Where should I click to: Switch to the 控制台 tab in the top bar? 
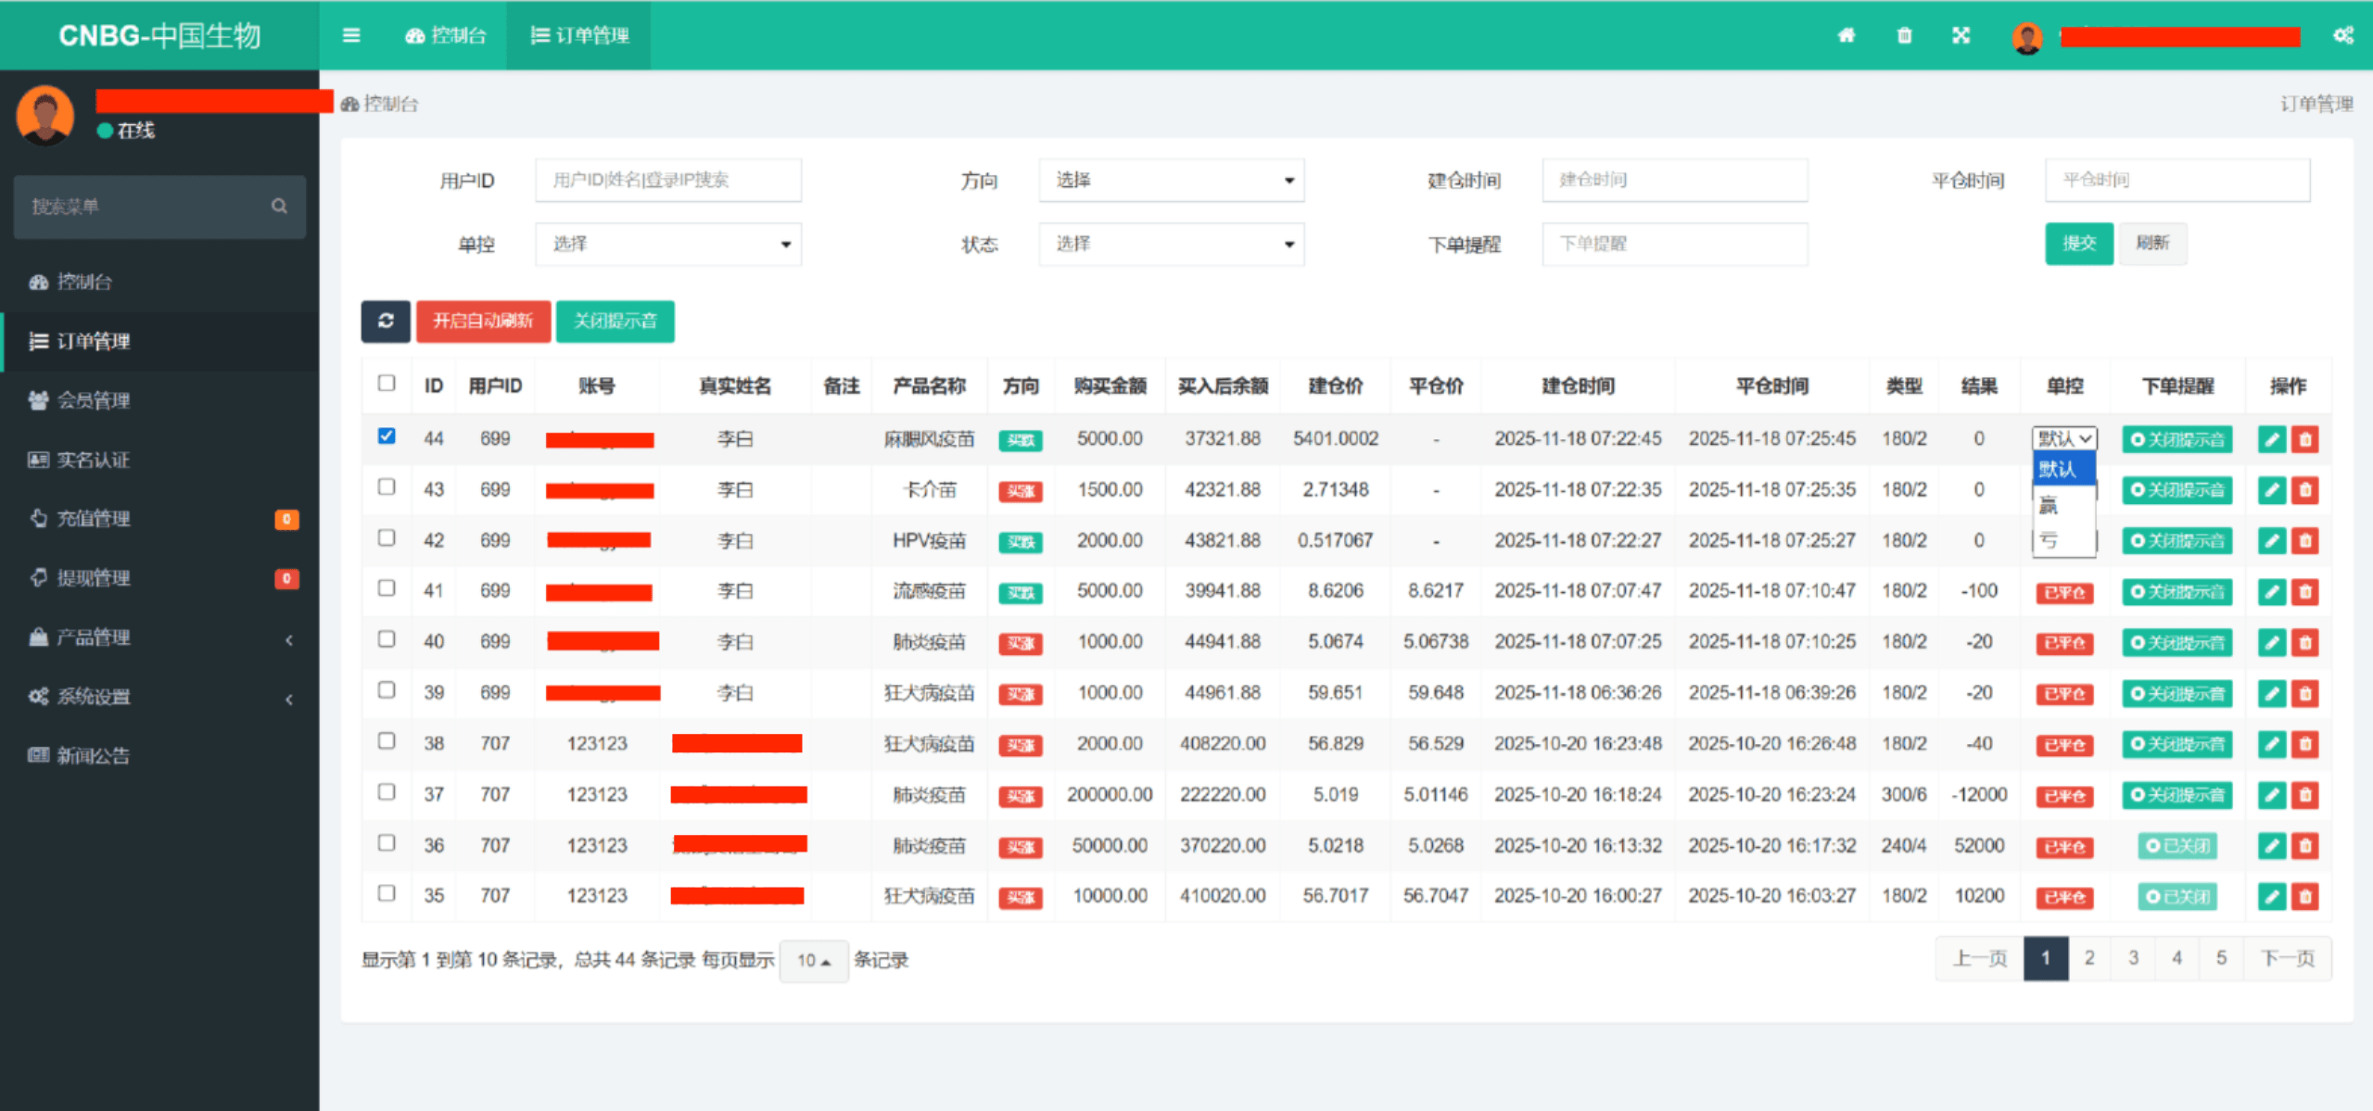coord(446,35)
